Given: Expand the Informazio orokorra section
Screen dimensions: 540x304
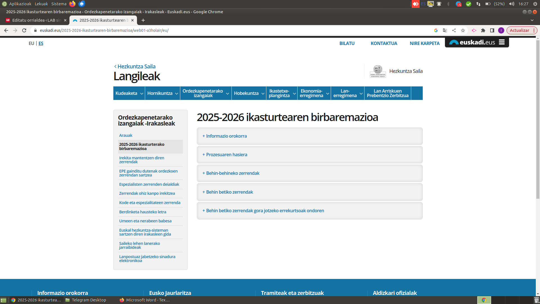Looking at the screenshot, I should tap(226, 136).
